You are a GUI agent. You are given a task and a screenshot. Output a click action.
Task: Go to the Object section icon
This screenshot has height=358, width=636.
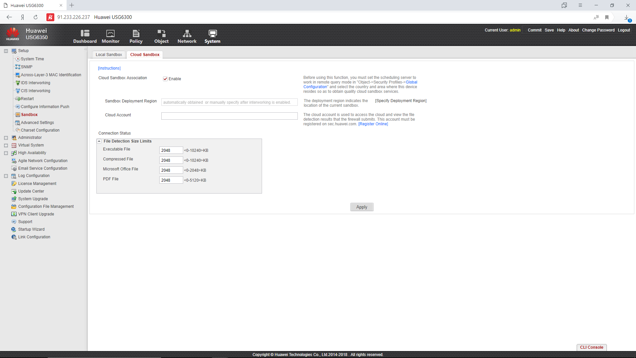tap(161, 33)
